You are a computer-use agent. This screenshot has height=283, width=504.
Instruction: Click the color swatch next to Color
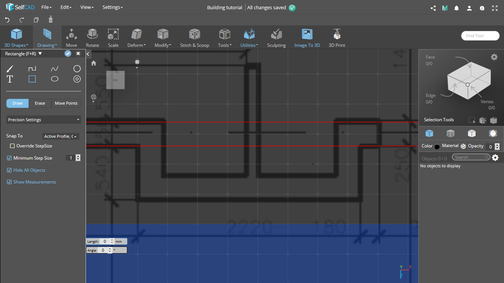tap(437, 147)
